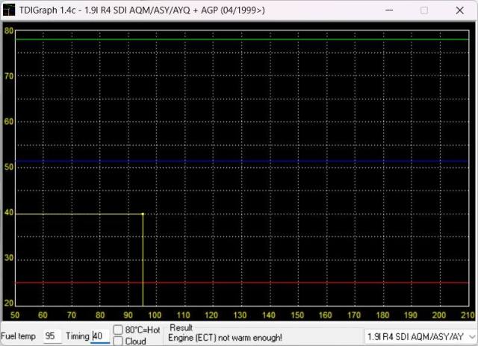
Task: Click the blue middle line on graph
Action: pos(239,161)
